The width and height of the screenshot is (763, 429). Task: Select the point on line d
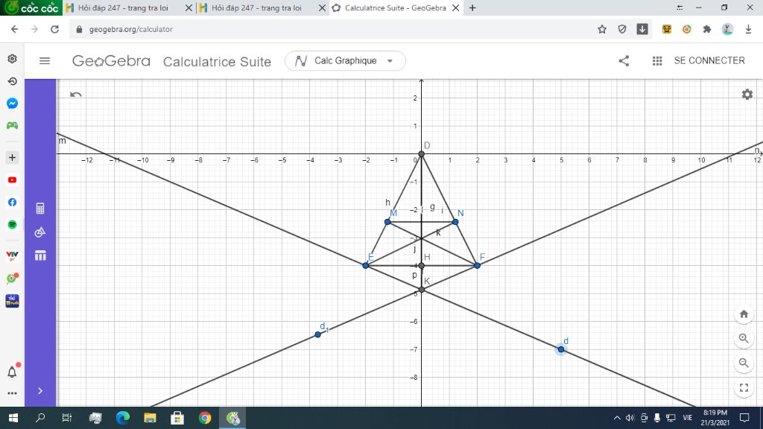pos(561,349)
